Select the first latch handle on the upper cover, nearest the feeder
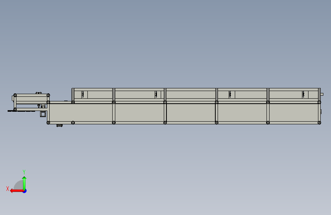Screen dimensions: 331x215 pos(83,94)
